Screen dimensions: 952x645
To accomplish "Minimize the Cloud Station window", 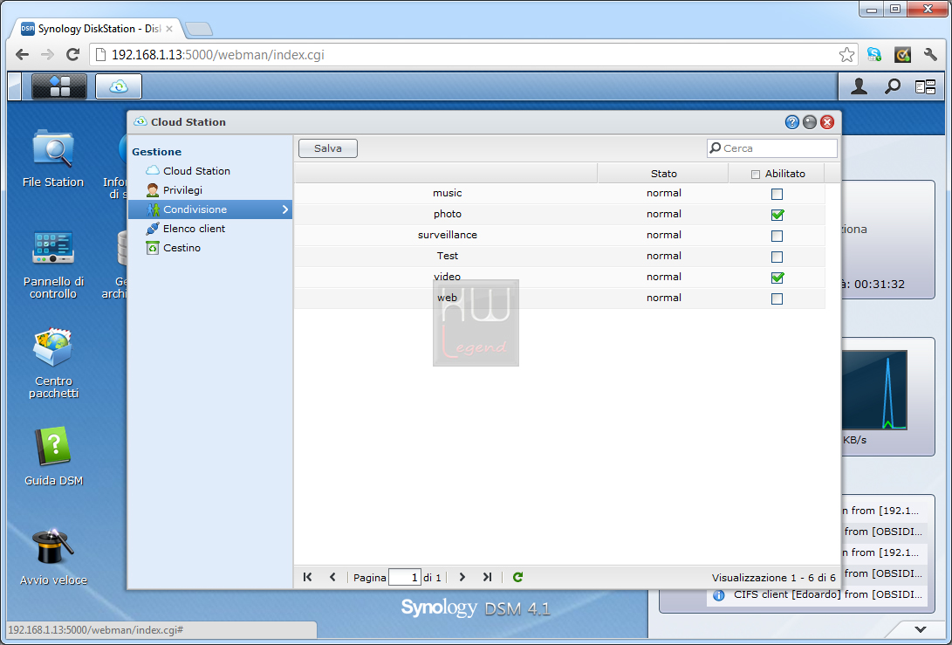I will (x=809, y=122).
